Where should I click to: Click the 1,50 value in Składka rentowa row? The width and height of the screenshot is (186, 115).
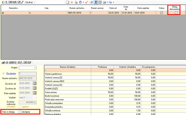click(138, 111)
